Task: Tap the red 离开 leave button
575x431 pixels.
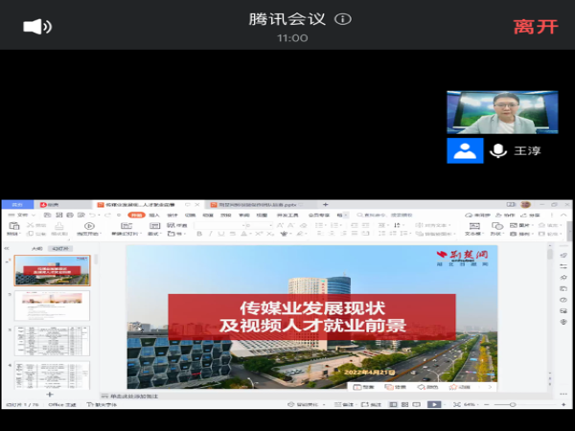Action: pos(536,27)
